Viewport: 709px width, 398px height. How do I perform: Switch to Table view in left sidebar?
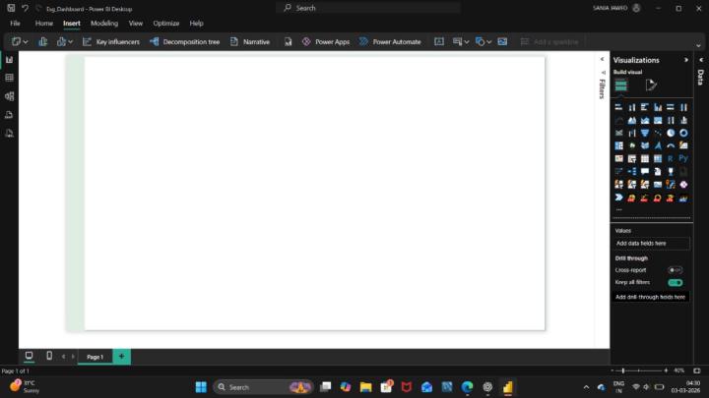click(9, 78)
